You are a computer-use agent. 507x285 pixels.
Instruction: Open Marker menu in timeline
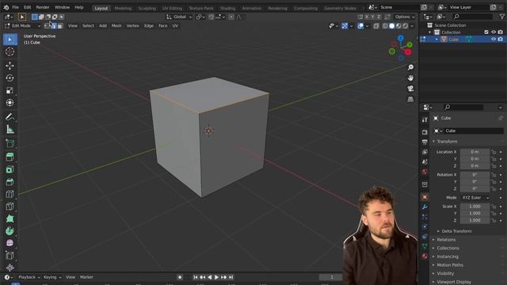tap(86, 277)
